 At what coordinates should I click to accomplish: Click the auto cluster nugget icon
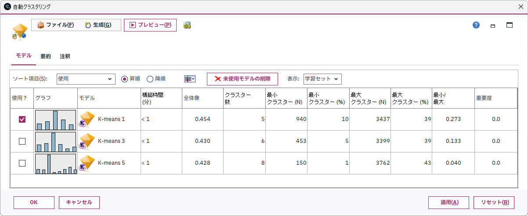(19, 32)
